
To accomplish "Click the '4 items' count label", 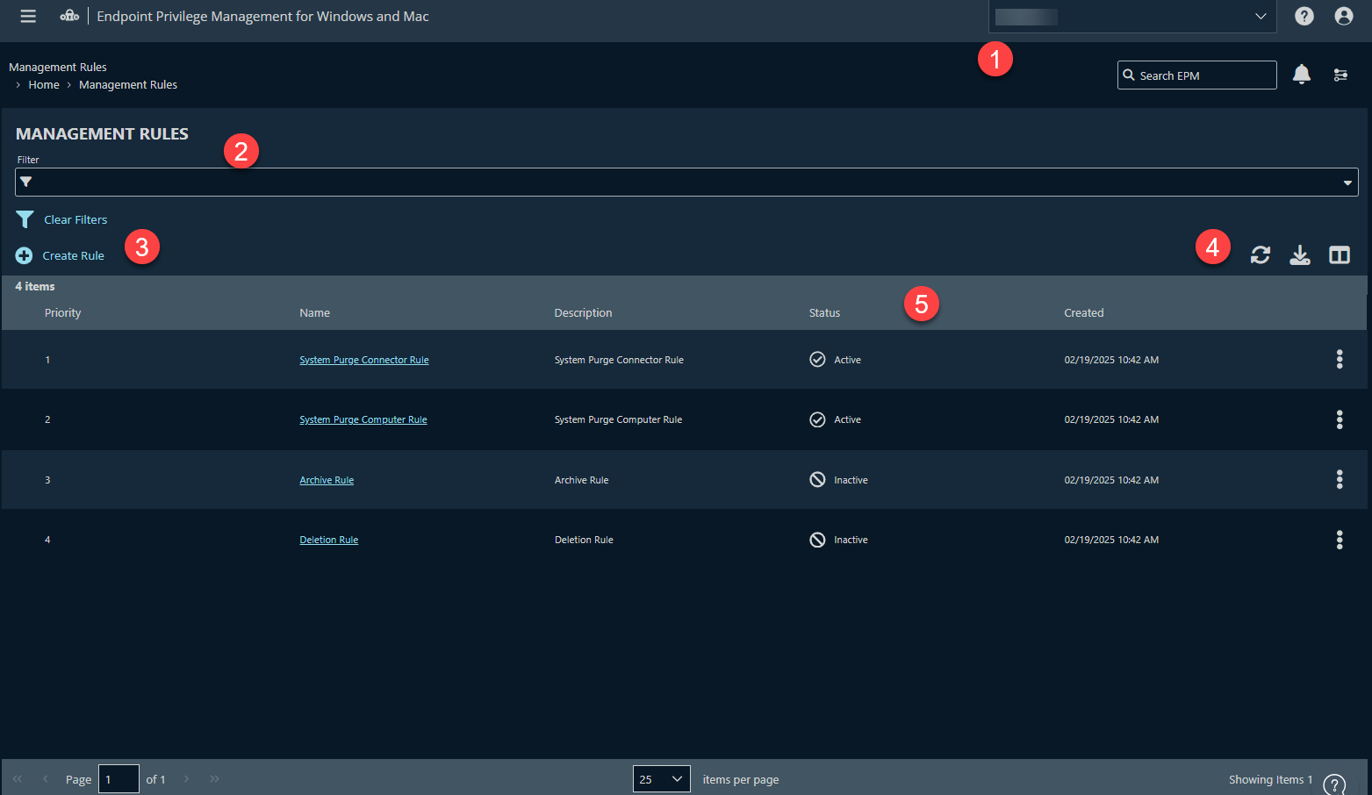I will click(35, 286).
